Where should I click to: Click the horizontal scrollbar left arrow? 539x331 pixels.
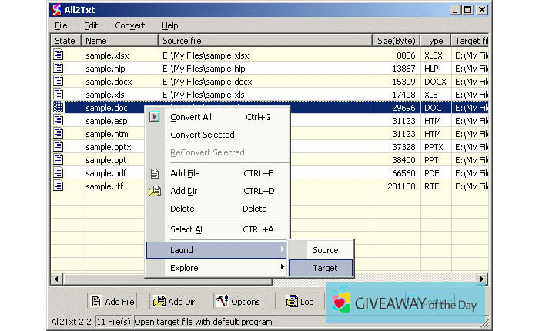pyautogui.click(x=55, y=279)
